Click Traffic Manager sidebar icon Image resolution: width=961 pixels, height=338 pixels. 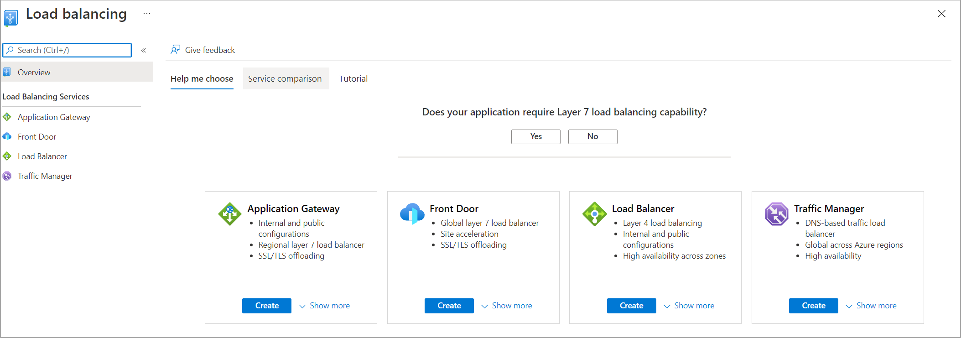point(7,176)
